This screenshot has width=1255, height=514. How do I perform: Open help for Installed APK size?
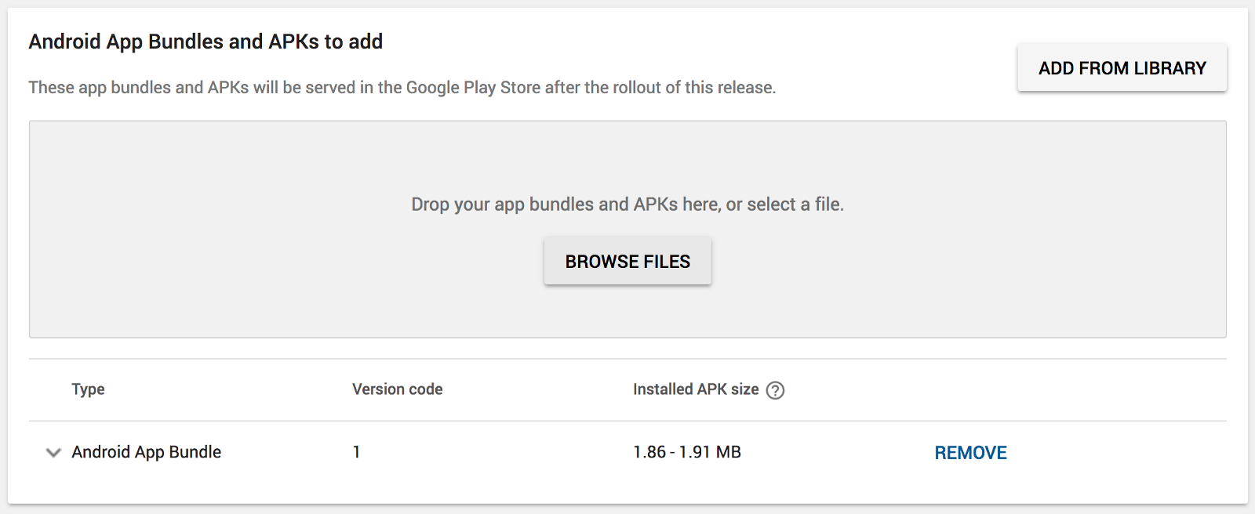click(775, 390)
